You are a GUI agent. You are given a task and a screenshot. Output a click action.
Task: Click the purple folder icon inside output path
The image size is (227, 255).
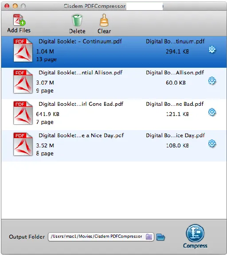[x=149, y=237]
